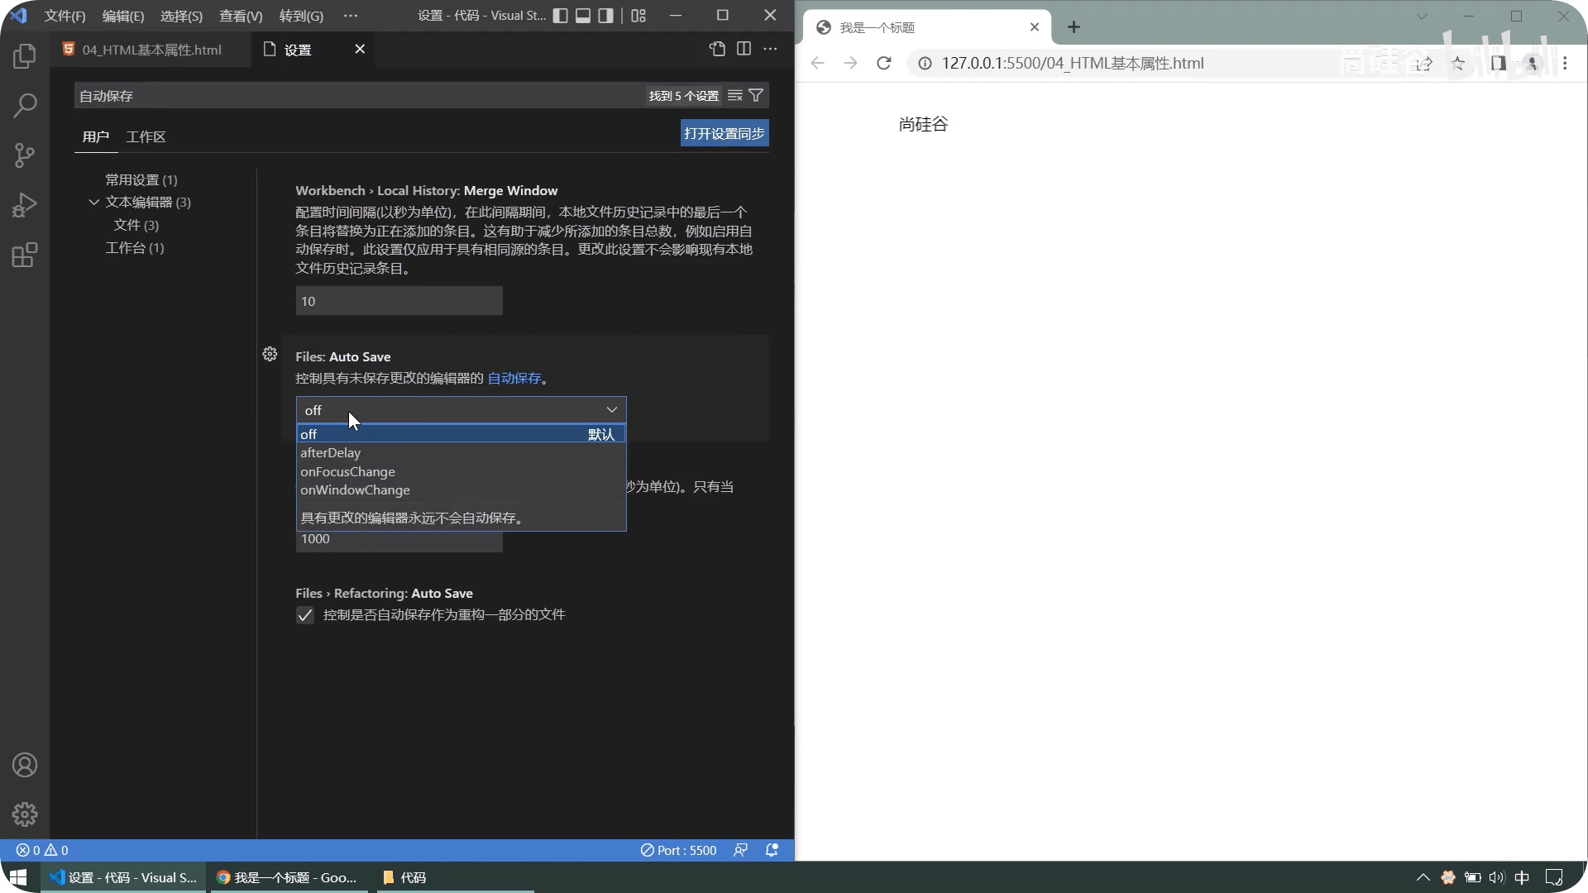1588x893 pixels.
Task: Toggle the primary sidebar layout button
Action: coord(560,16)
